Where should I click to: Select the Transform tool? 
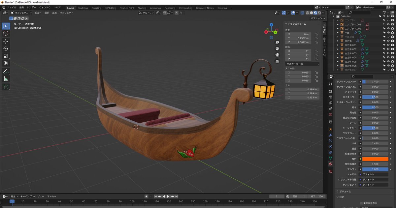point(6,63)
